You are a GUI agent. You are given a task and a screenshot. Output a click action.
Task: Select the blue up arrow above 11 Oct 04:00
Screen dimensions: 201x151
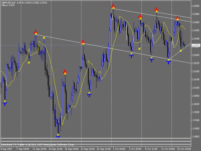(x=169, y=62)
